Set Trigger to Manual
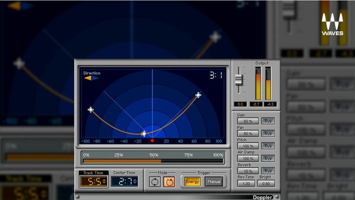Image resolution: width=355 pixels, height=200 pixels. [214, 181]
